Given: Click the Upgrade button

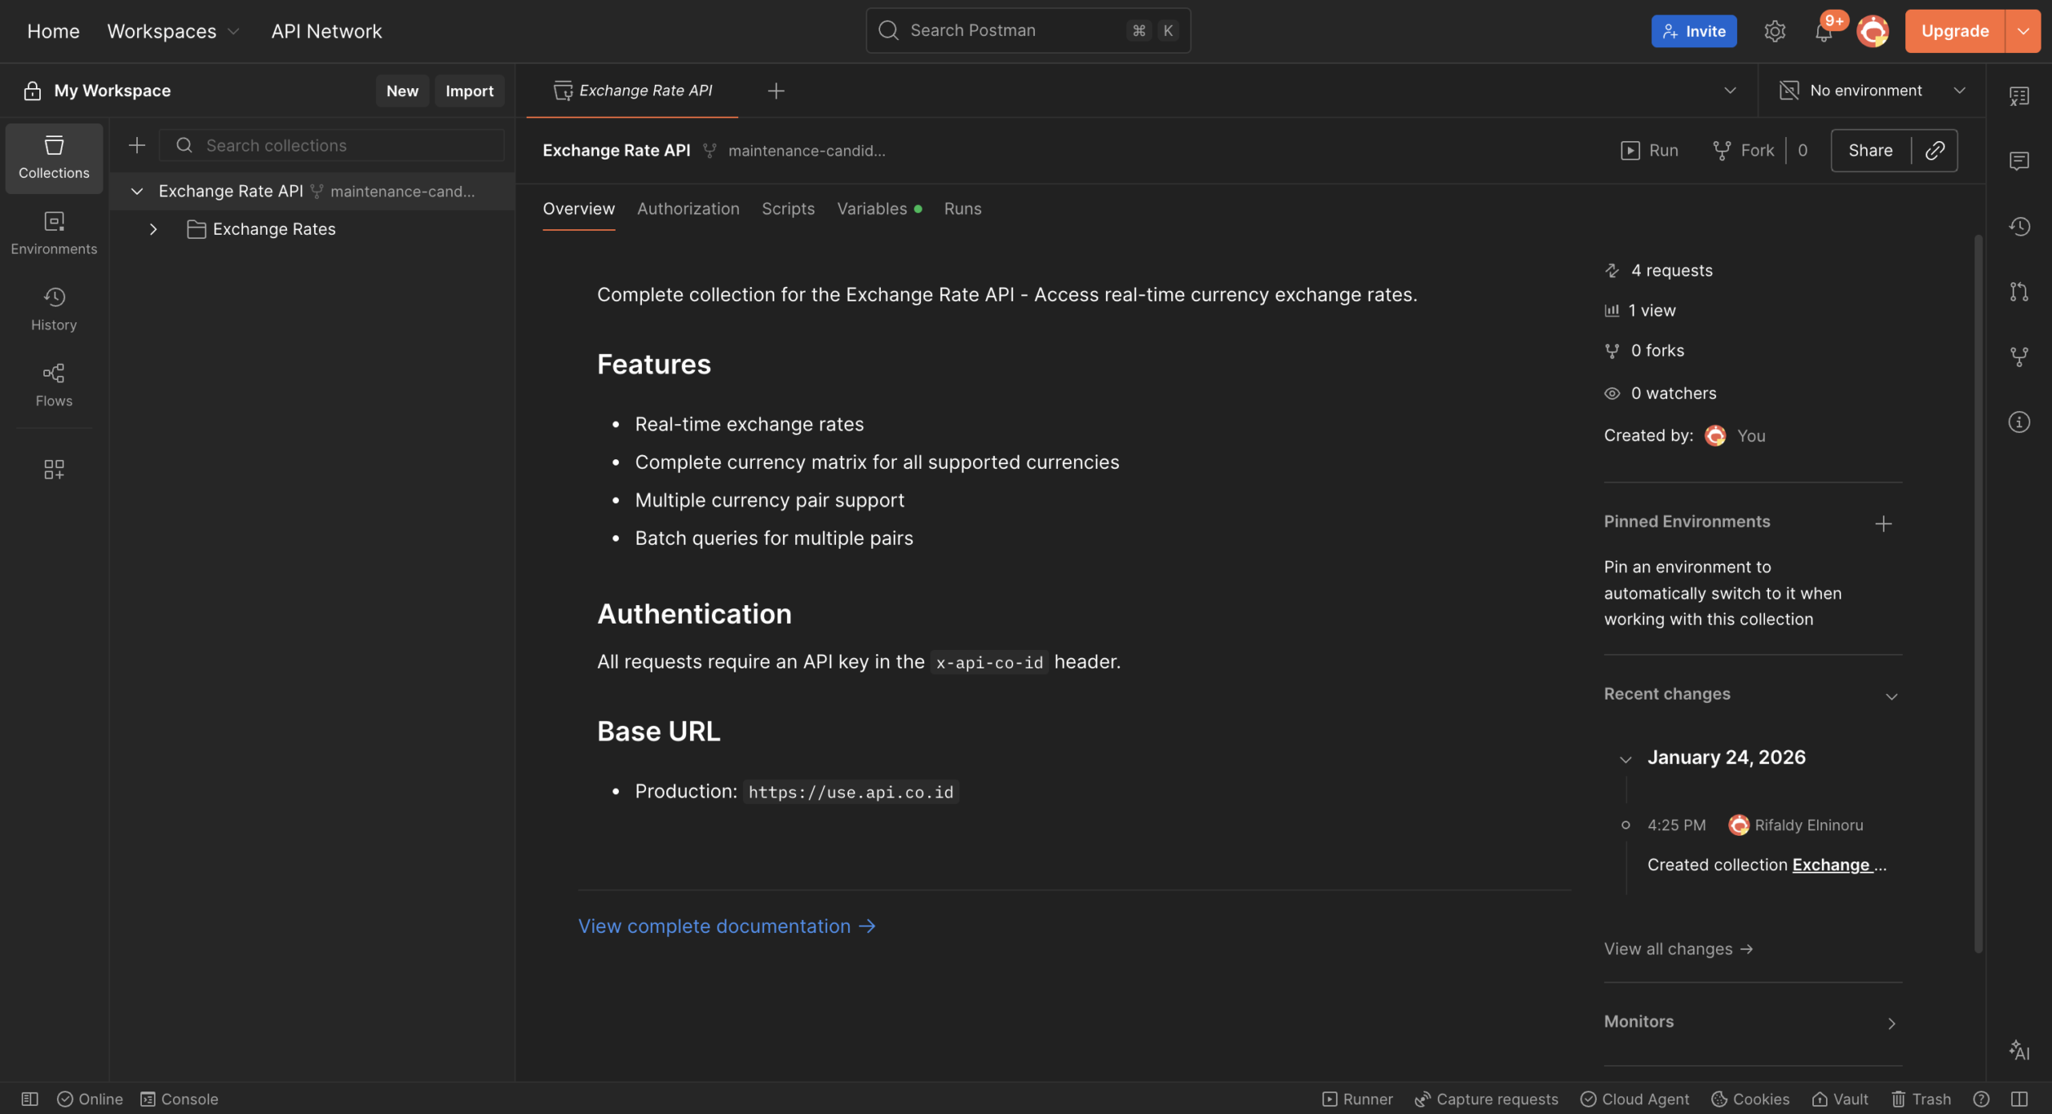Looking at the screenshot, I should click(x=1955, y=30).
